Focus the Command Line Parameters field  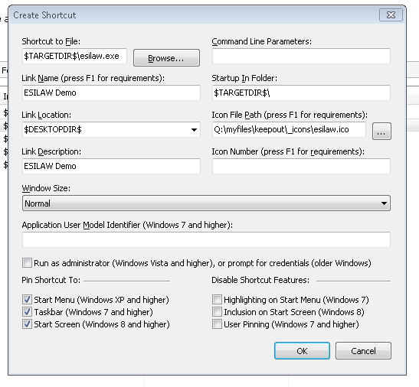tap(302, 56)
